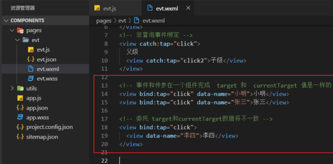This screenshot has height=164, width=333.
Task: Close the evt.wxml tab
Action: [188, 8]
